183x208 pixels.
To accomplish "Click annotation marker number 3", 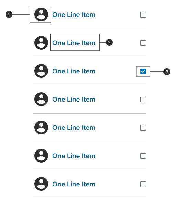I will point(167,72).
